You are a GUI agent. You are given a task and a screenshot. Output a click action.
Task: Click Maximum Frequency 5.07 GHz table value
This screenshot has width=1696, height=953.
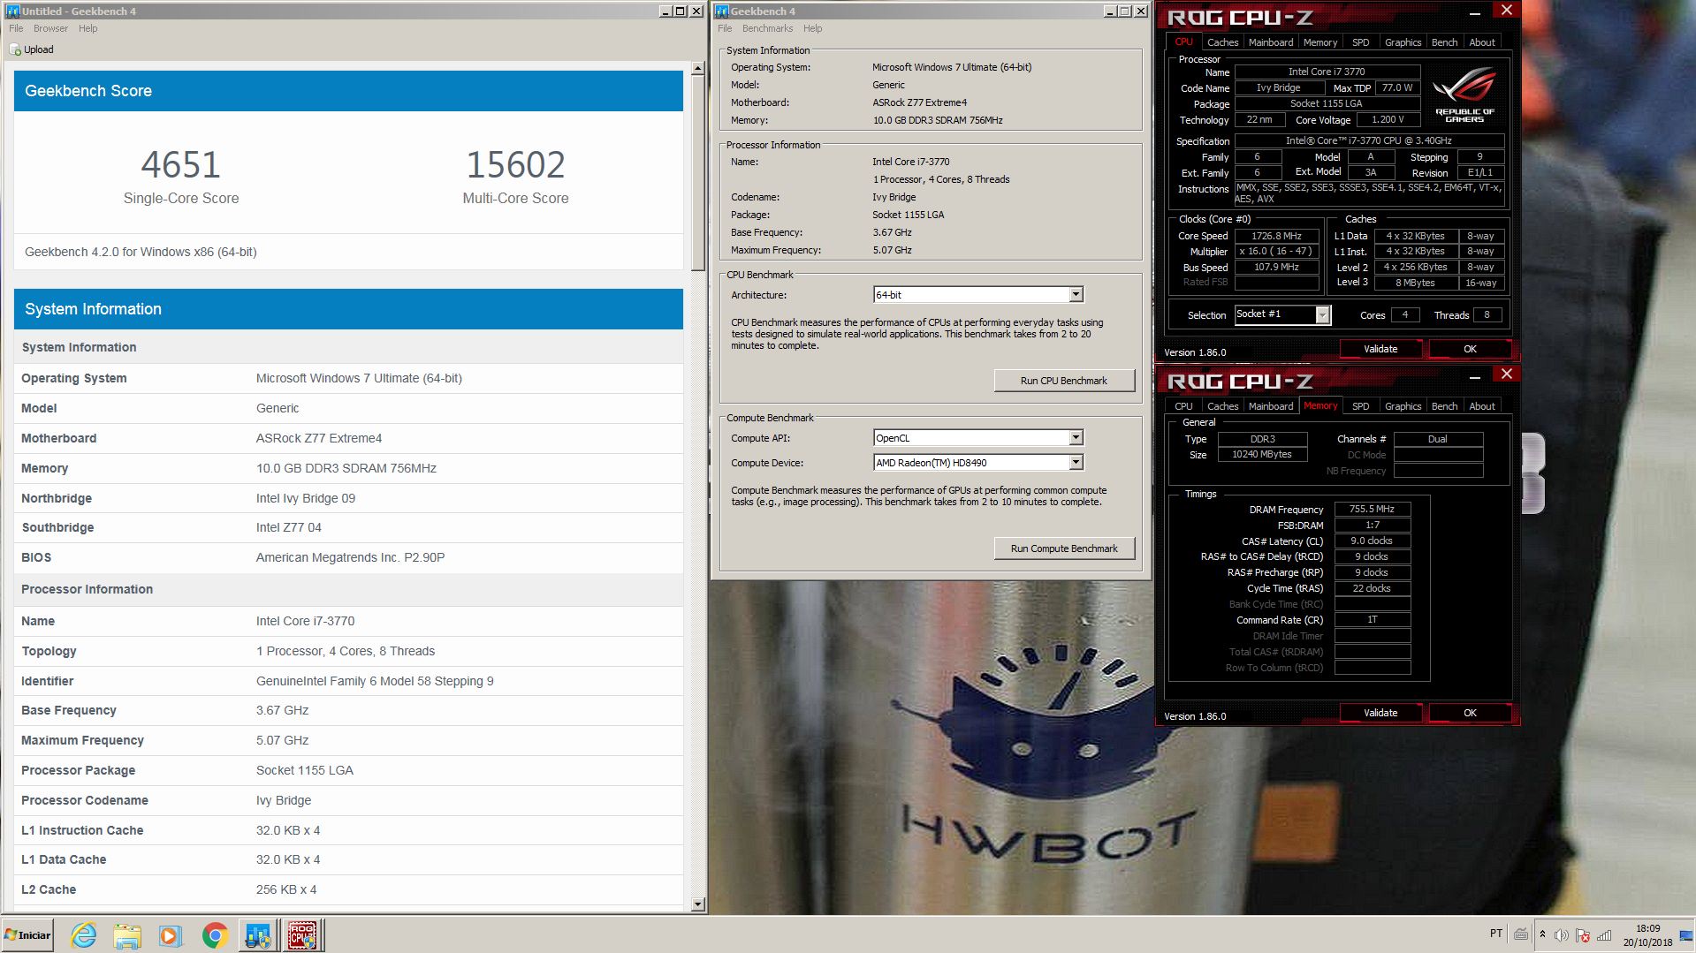point(282,740)
